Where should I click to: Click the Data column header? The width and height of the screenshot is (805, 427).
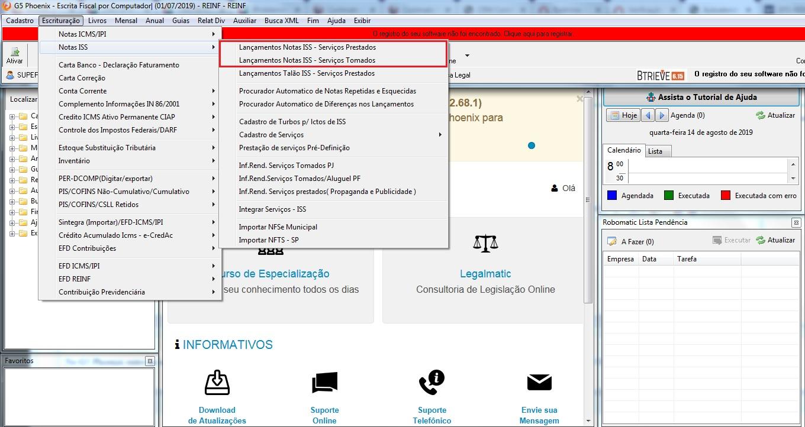[x=656, y=259]
